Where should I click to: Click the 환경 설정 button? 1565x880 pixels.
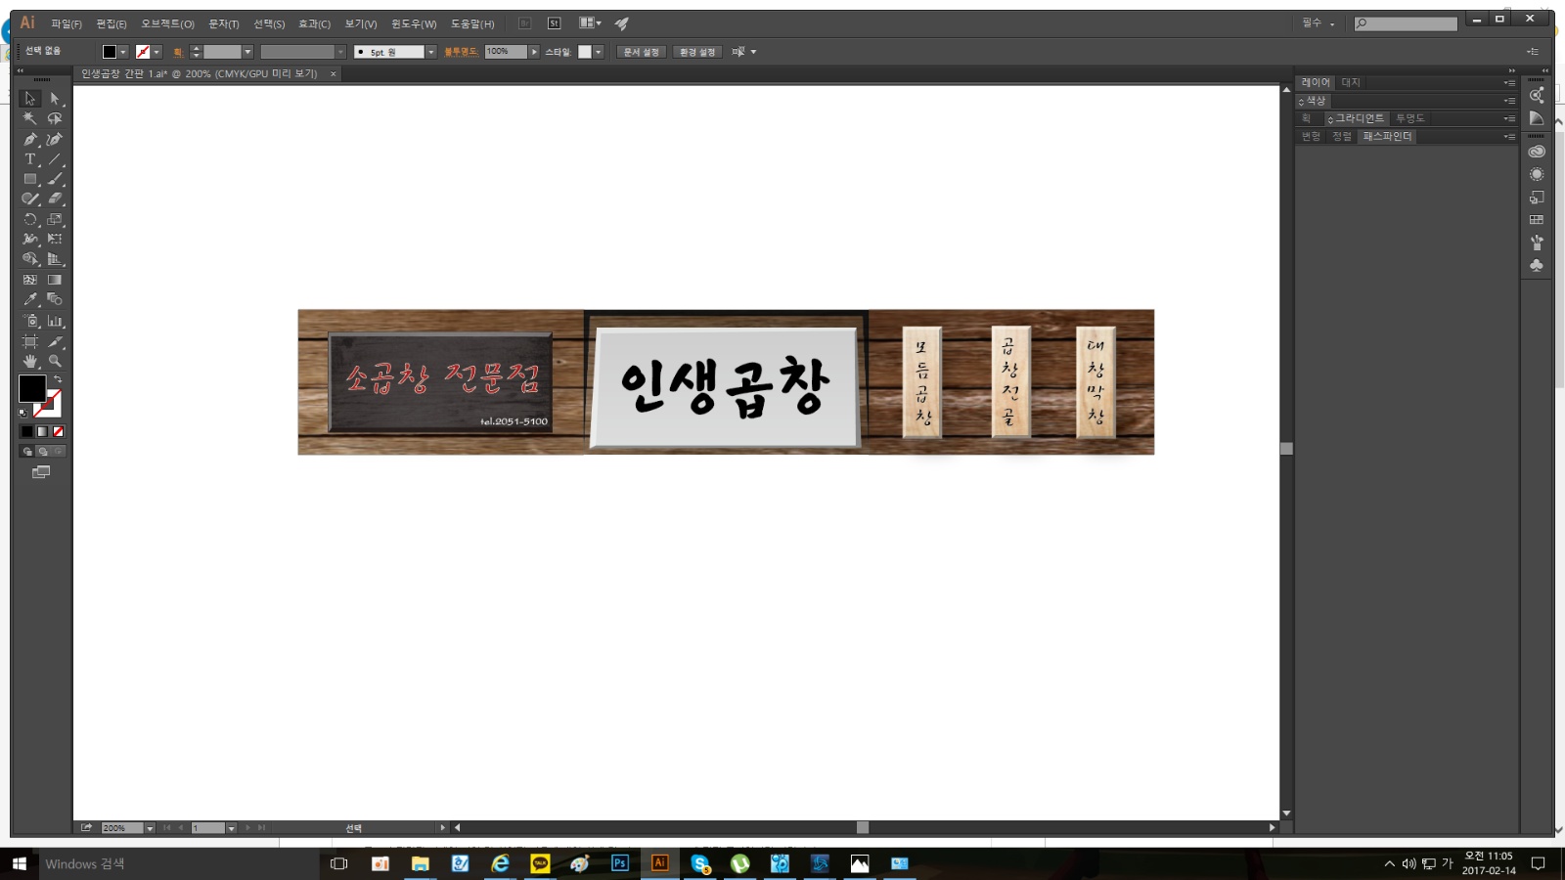[697, 52]
